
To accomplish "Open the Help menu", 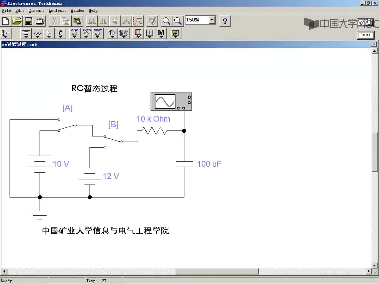I will click(93, 10).
